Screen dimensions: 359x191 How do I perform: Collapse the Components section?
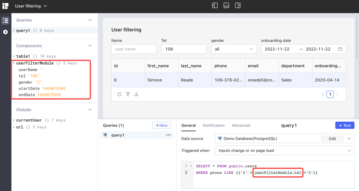[90, 46]
